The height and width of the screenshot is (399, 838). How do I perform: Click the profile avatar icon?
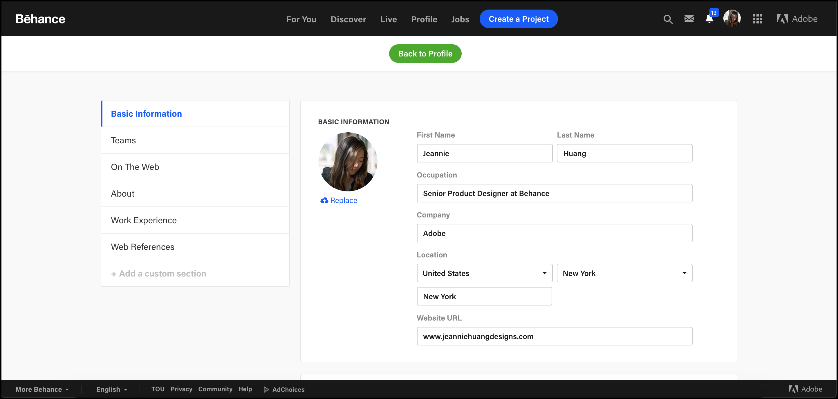pyautogui.click(x=732, y=19)
